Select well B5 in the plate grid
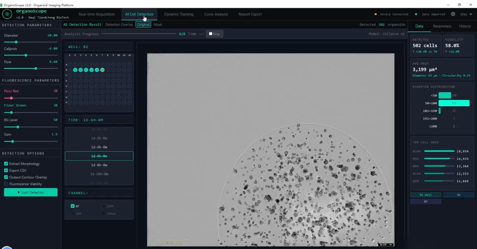 91,70
